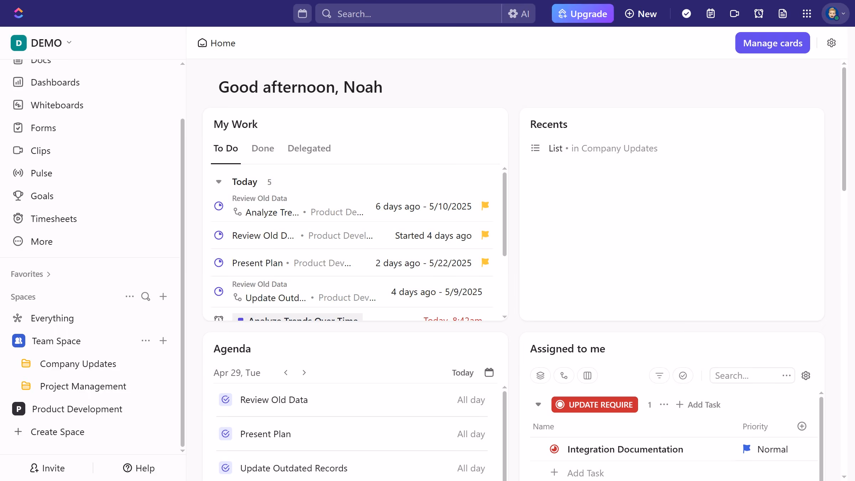855x481 pixels.
Task: Expand the Favorites section
Action: [31, 274]
